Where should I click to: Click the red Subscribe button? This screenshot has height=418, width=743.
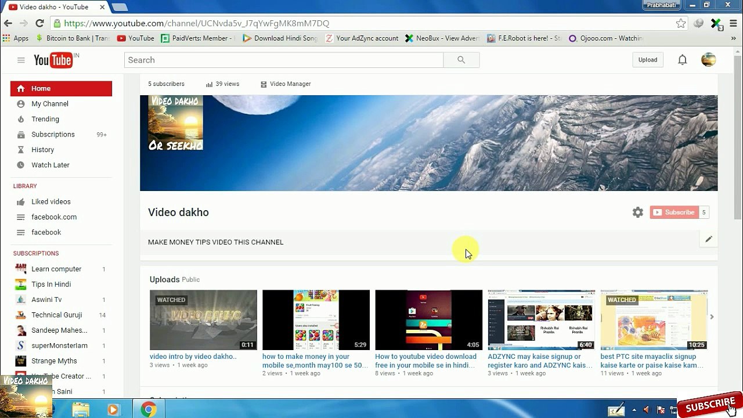tap(674, 212)
